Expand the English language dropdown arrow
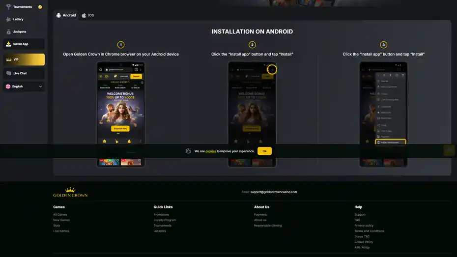Image resolution: width=457 pixels, height=257 pixels. pyautogui.click(x=40, y=86)
